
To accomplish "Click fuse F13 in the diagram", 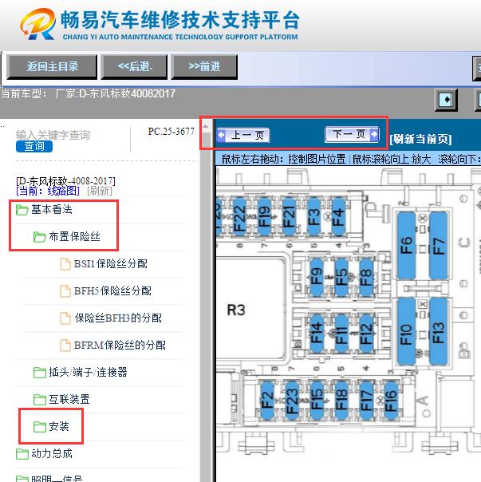I will point(439,331).
